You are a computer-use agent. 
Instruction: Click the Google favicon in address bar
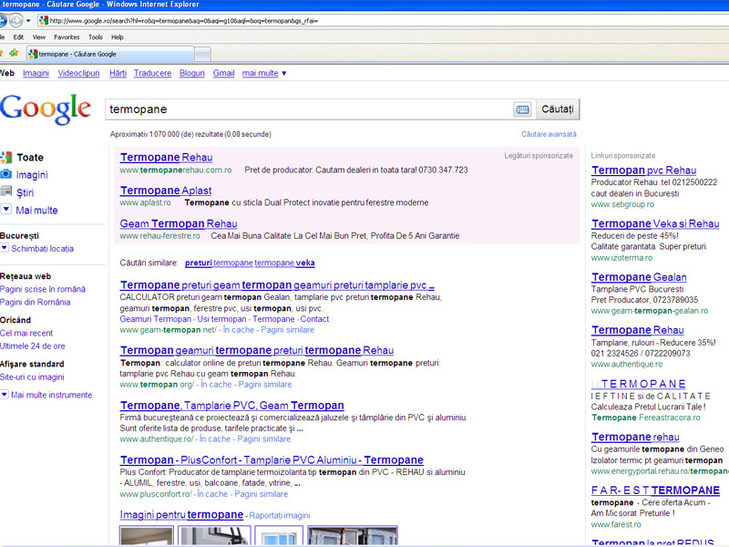click(44, 20)
